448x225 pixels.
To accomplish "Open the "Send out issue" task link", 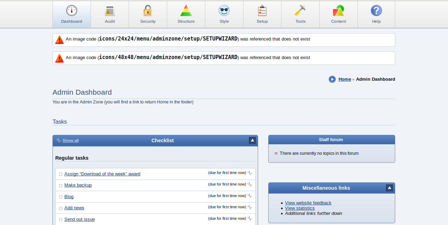I will tap(79, 219).
